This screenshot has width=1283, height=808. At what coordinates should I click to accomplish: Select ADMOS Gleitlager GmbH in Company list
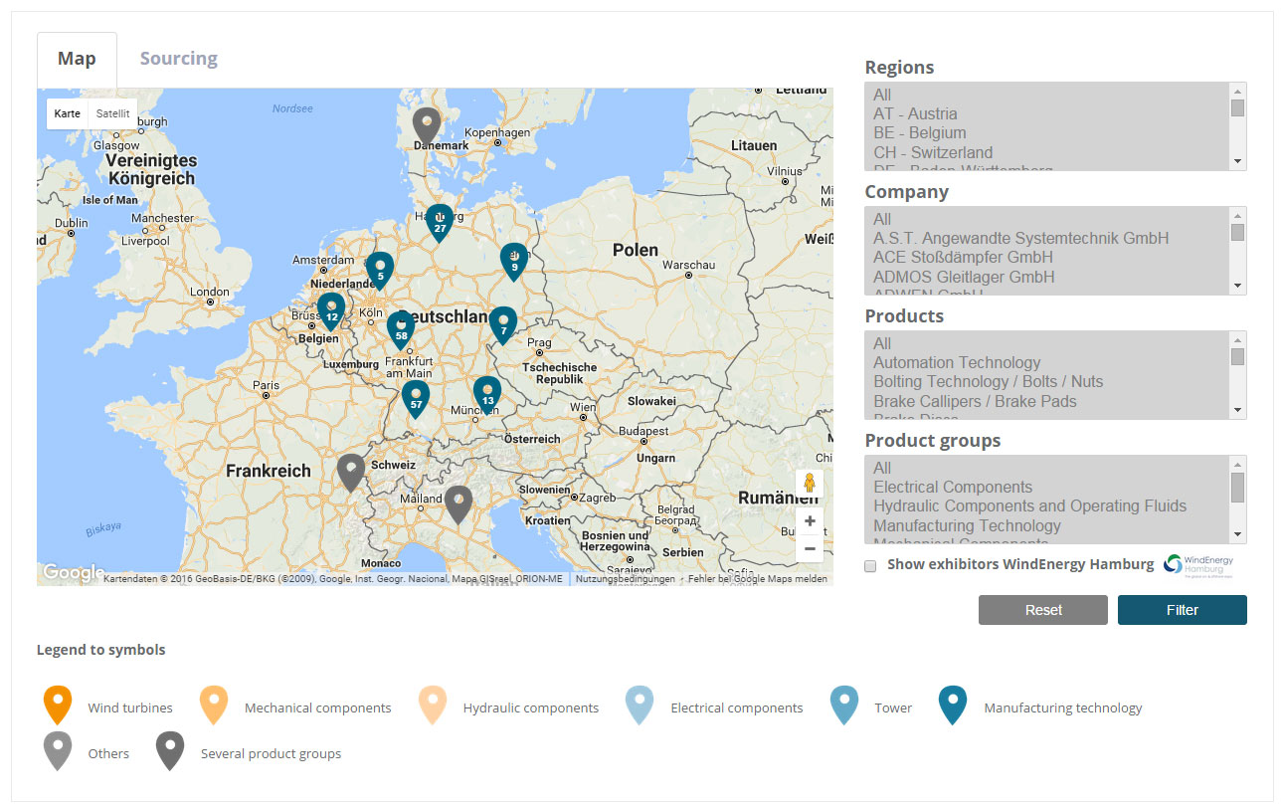tap(1047, 278)
